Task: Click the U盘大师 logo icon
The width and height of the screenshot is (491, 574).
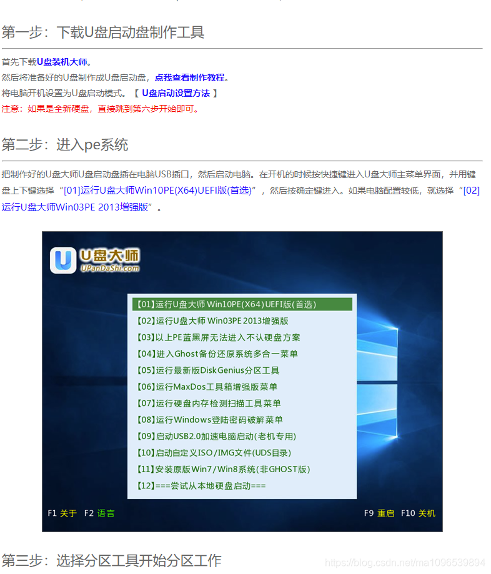Action: coord(63,260)
